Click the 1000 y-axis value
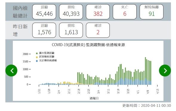Viewport: 176px width, 111px height. pos(25,69)
